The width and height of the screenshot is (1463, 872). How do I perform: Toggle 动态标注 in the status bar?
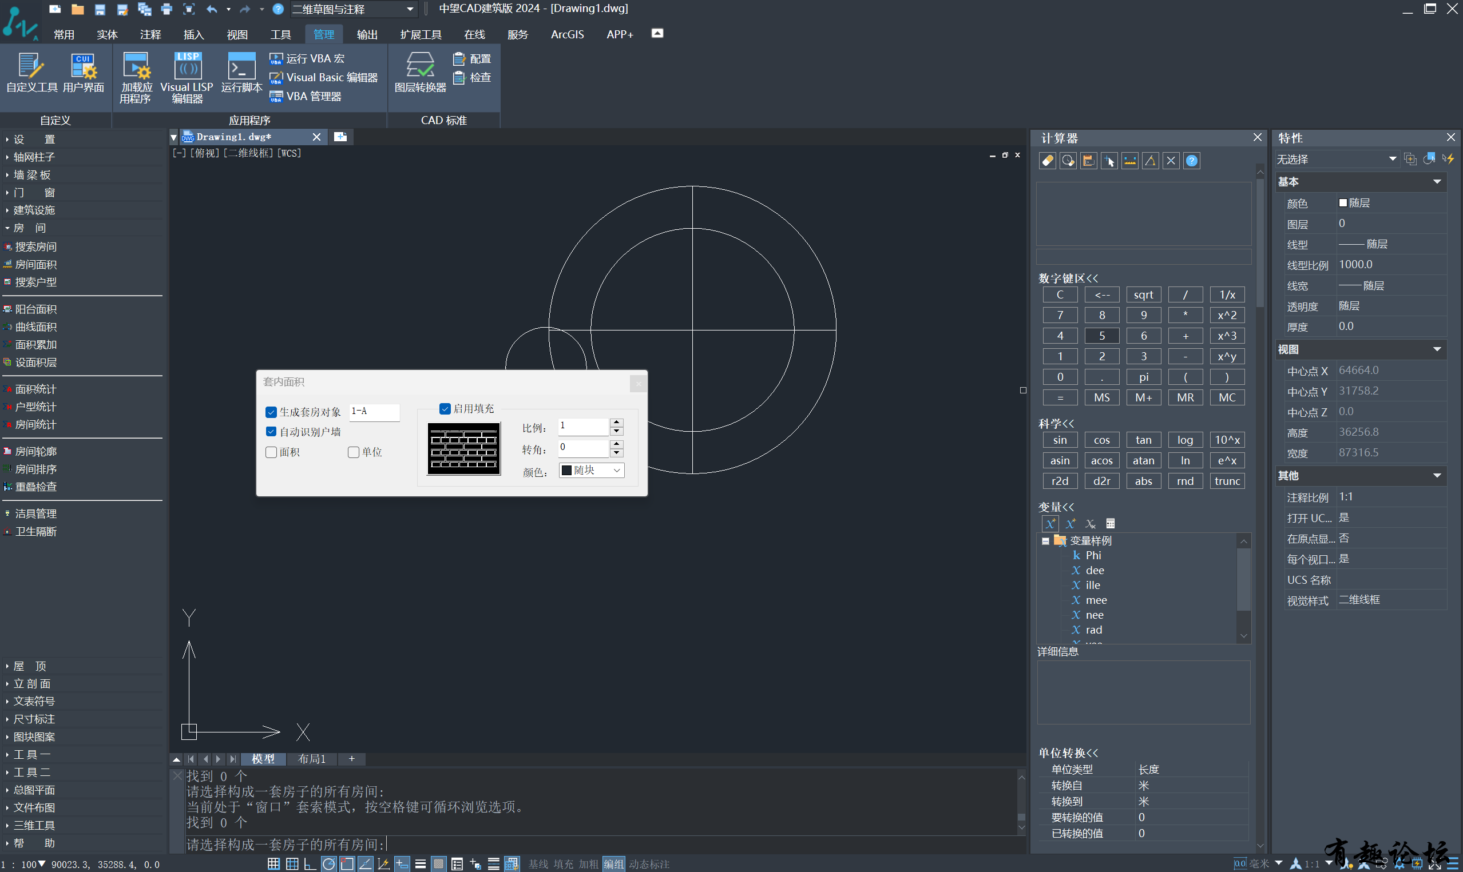click(649, 865)
